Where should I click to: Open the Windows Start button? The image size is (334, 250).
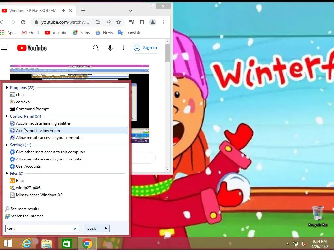8,243
